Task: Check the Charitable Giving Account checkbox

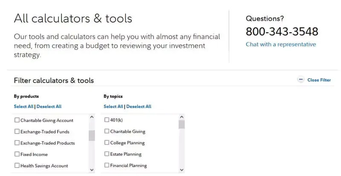Action: [17, 120]
